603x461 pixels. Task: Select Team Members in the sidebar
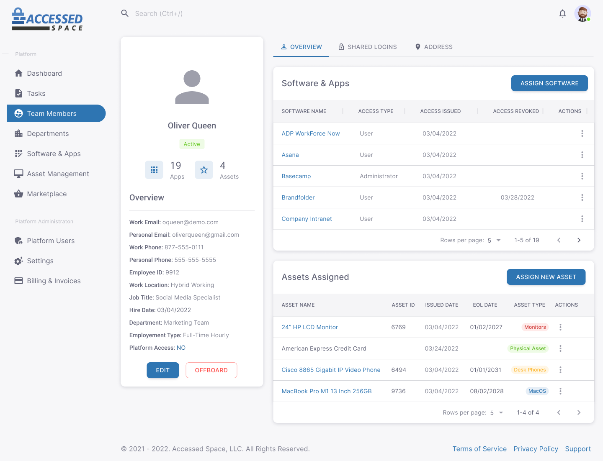(56, 113)
